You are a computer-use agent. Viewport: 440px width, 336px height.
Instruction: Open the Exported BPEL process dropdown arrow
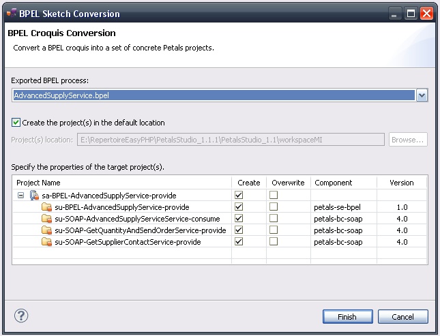[x=422, y=95]
